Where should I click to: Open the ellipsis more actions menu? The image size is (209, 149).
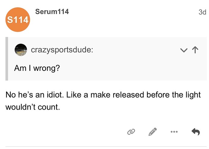click(x=174, y=132)
